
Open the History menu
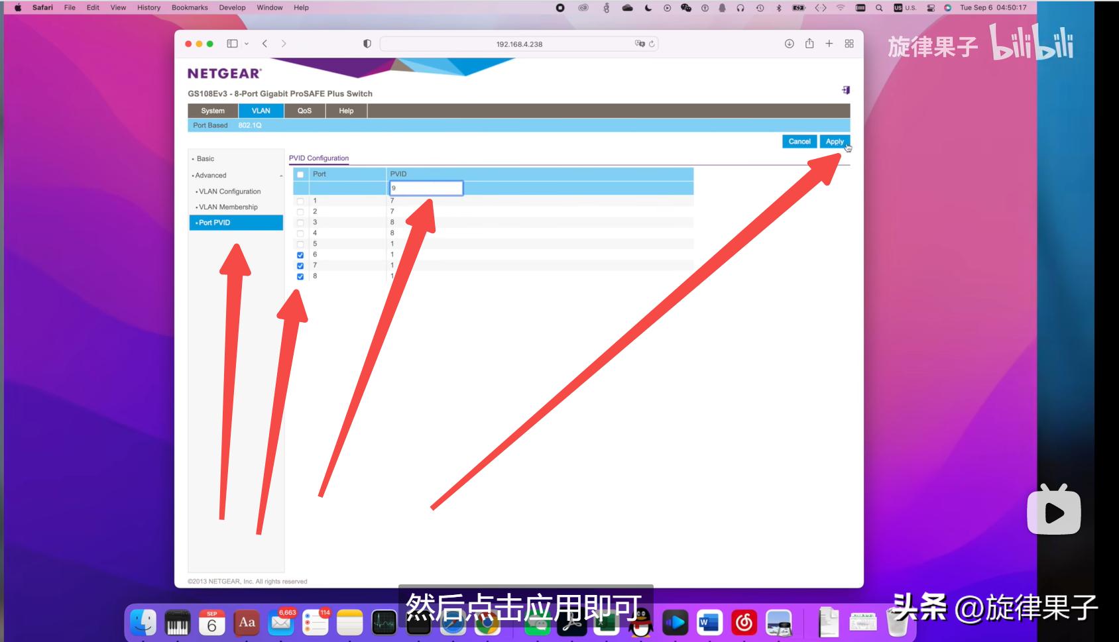[149, 8]
